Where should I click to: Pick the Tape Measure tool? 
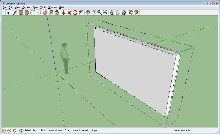point(51,13)
